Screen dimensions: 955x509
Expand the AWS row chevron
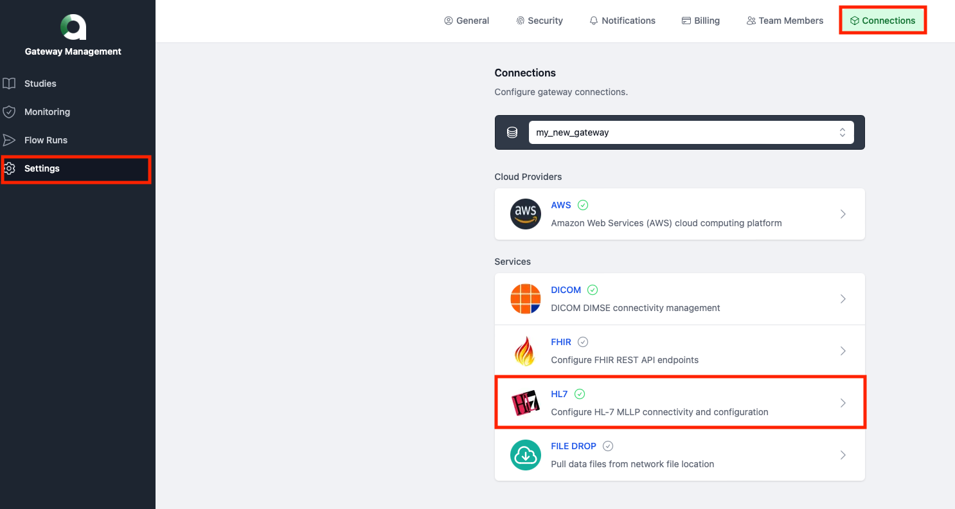click(x=843, y=214)
